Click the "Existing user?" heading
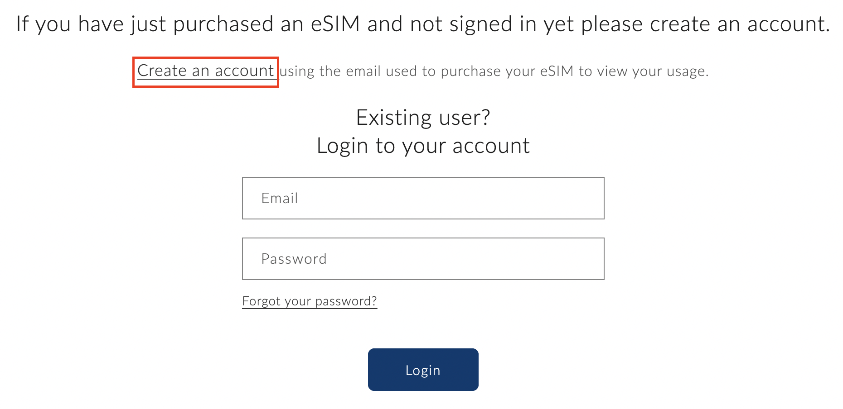The width and height of the screenshot is (843, 409). 423,118
